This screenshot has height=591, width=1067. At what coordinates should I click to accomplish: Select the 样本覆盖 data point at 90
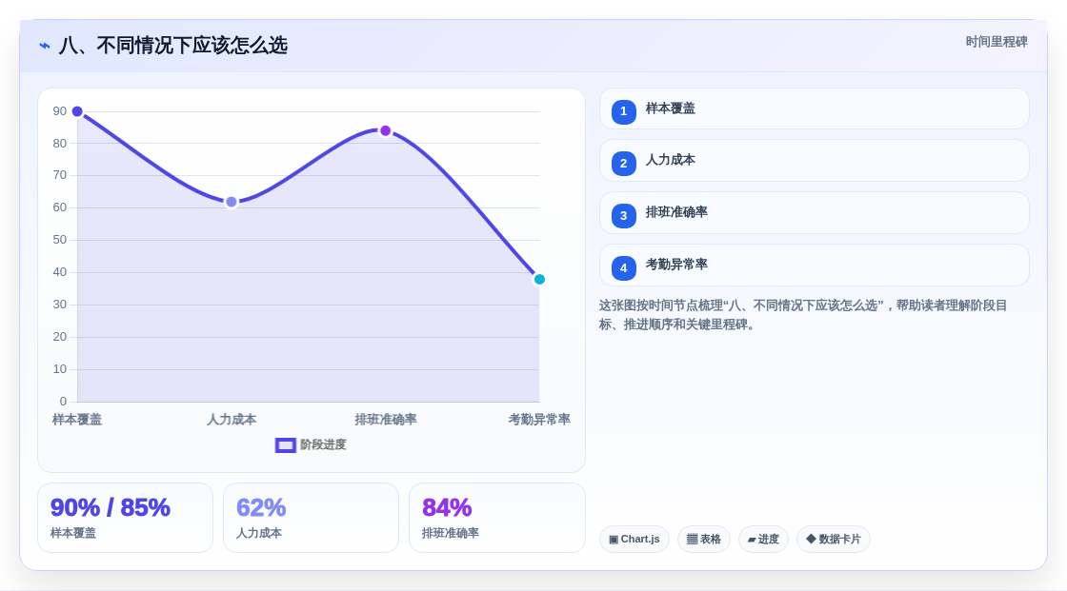77,111
